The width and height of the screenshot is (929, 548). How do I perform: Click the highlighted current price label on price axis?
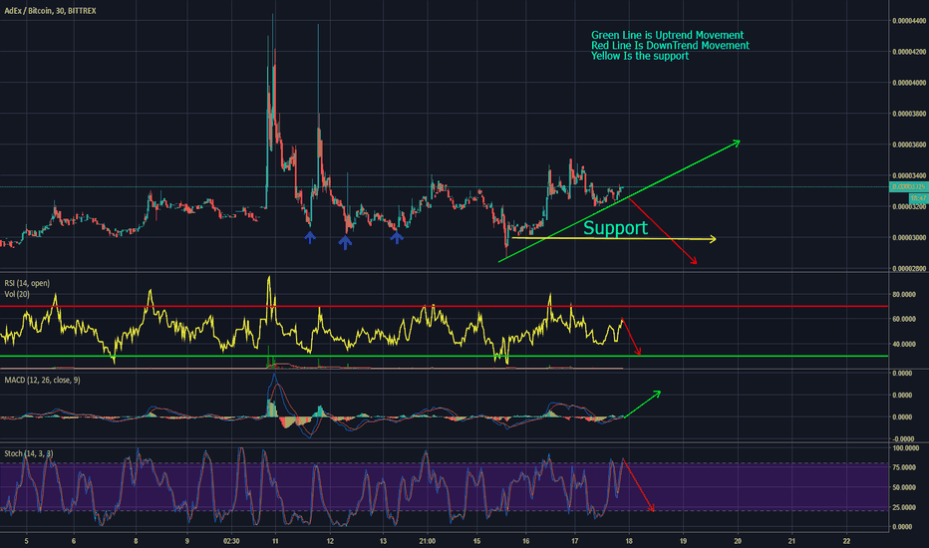[909, 187]
